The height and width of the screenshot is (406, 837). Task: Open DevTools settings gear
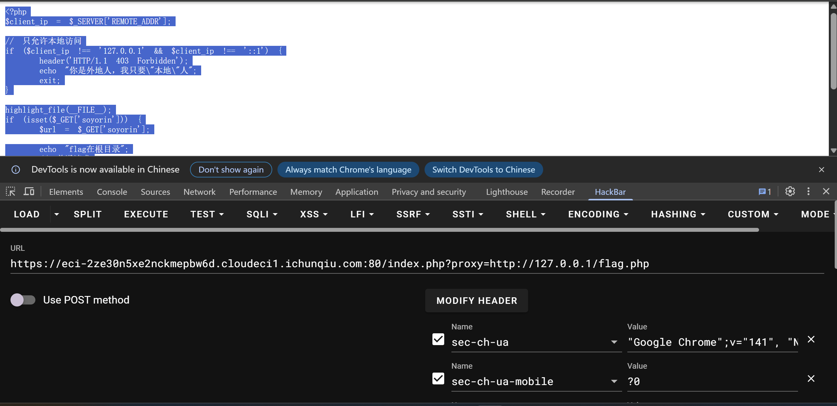790,192
